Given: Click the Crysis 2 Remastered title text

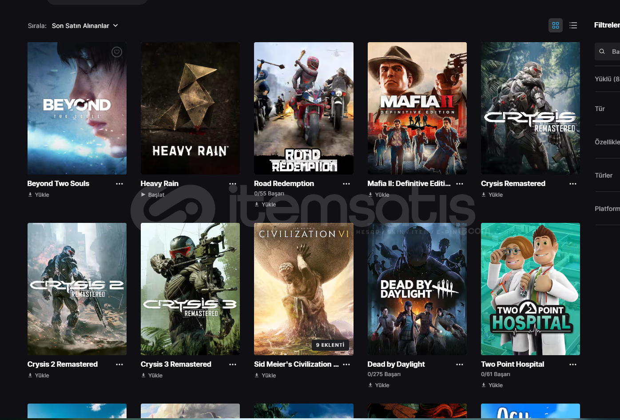Looking at the screenshot, I should pyautogui.click(x=63, y=364).
